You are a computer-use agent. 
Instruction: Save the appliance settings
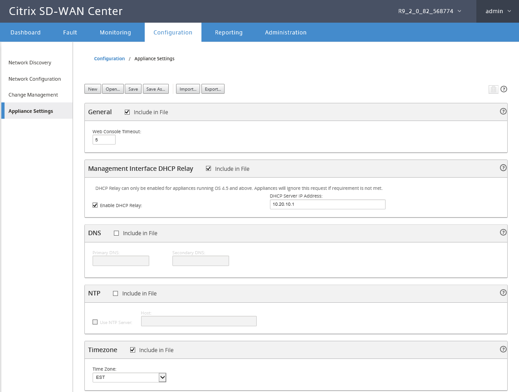(x=133, y=89)
